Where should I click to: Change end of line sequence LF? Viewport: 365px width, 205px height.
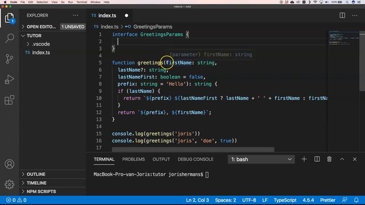click(x=265, y=200)
